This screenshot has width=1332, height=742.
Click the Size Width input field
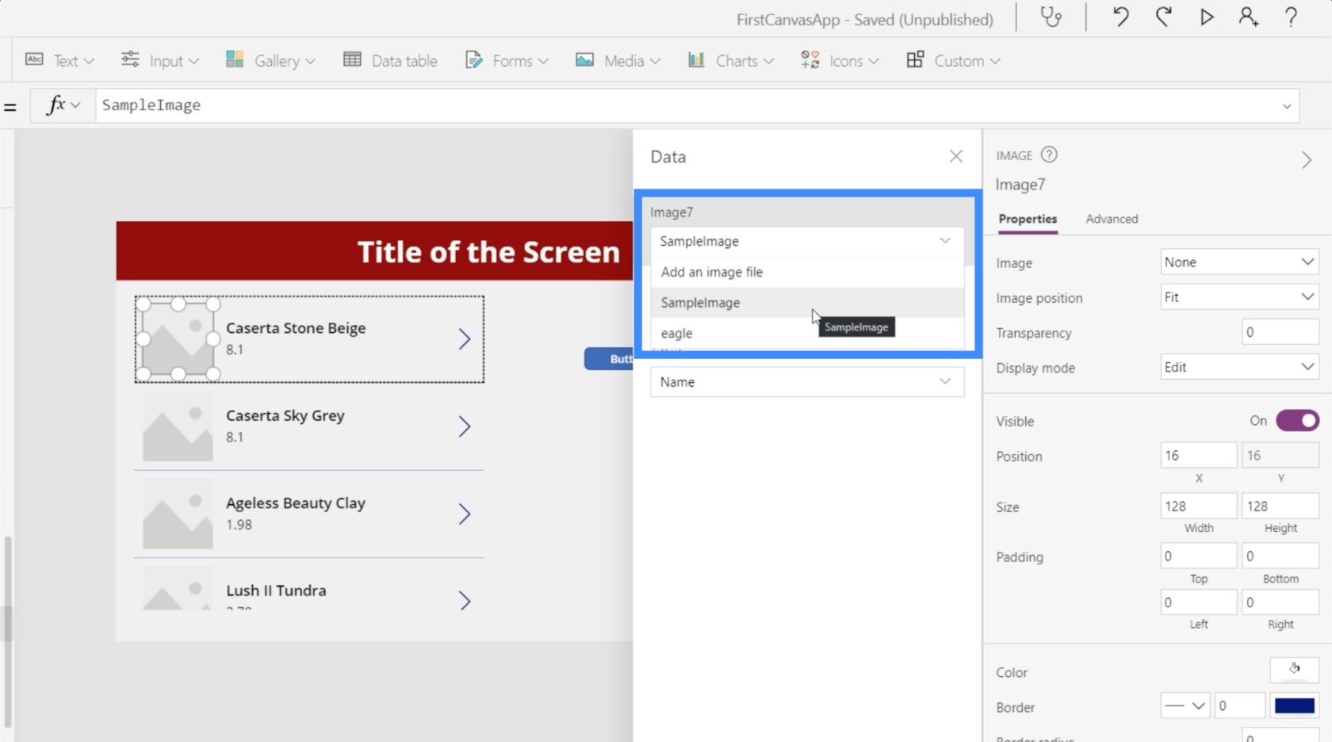1198,506
